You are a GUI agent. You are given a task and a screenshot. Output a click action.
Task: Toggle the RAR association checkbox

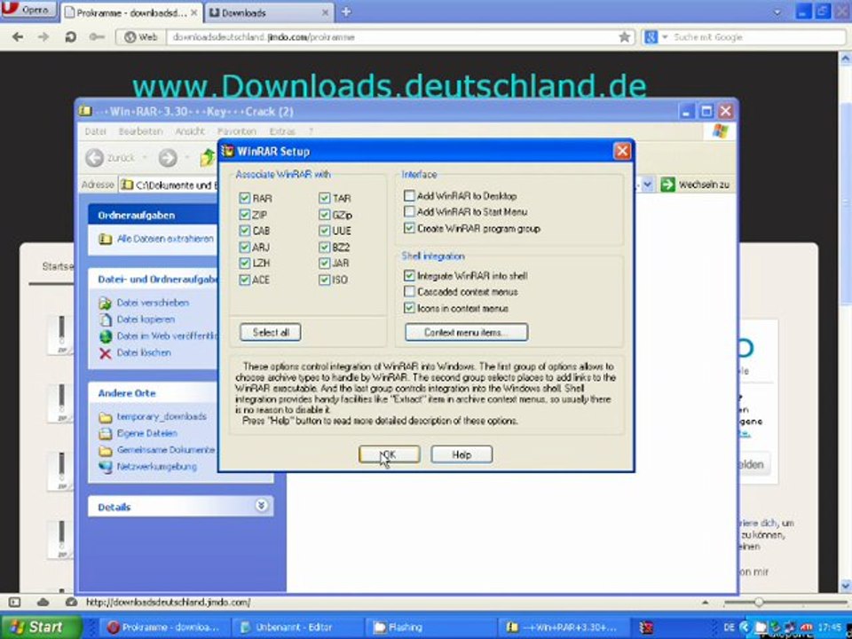245,198
